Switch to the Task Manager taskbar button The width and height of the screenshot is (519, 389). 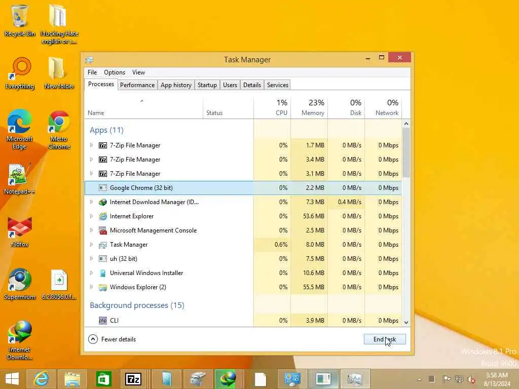(355, 379)
